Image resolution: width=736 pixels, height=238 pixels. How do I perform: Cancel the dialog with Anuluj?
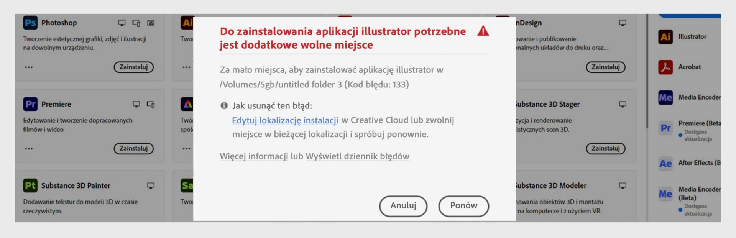pyautogui.click(x=403, y=206)
